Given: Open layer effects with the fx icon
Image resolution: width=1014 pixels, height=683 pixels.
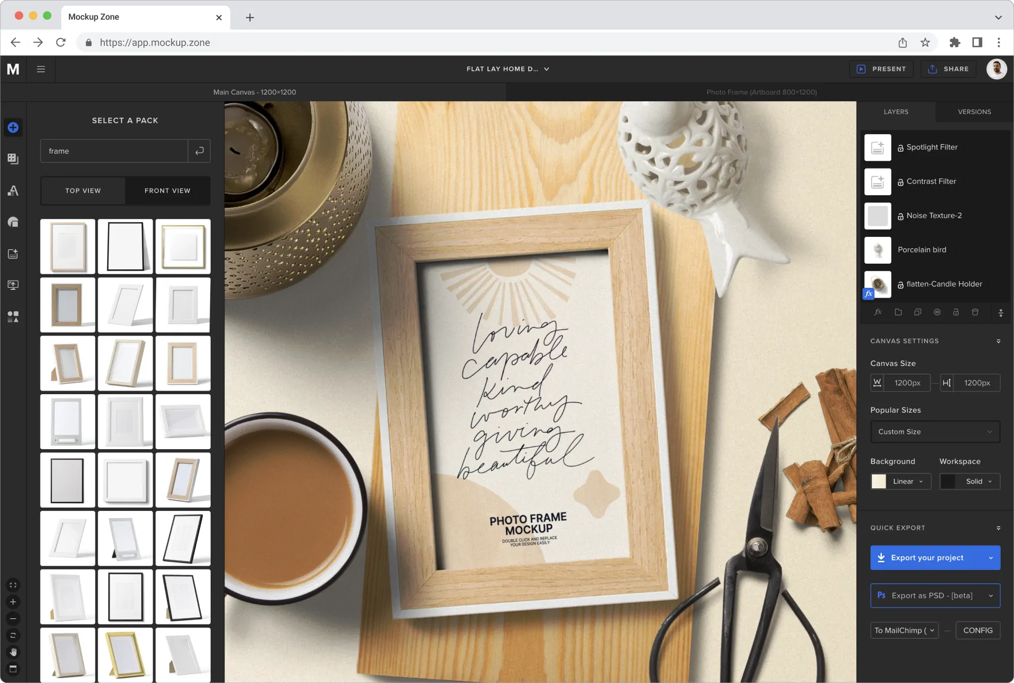Looking at the screenshot, I should [x=878, y=312].
